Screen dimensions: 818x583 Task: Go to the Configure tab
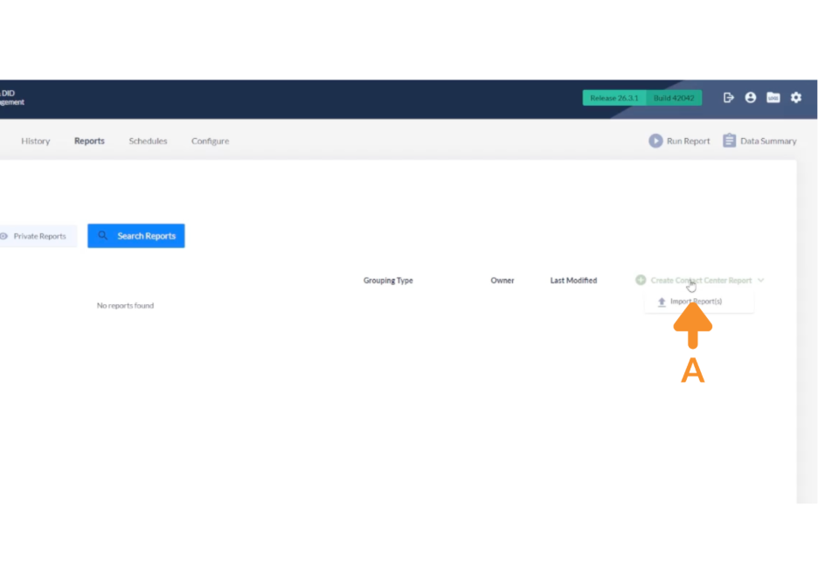click(210, 141)
